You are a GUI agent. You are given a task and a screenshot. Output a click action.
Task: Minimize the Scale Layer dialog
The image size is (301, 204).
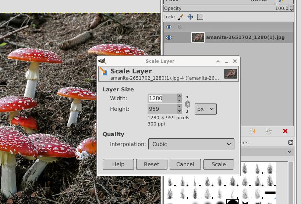pos(227,61)
